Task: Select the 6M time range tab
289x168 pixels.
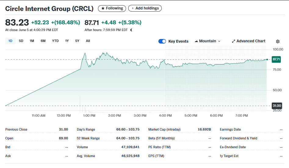Action: click(43, 41)
